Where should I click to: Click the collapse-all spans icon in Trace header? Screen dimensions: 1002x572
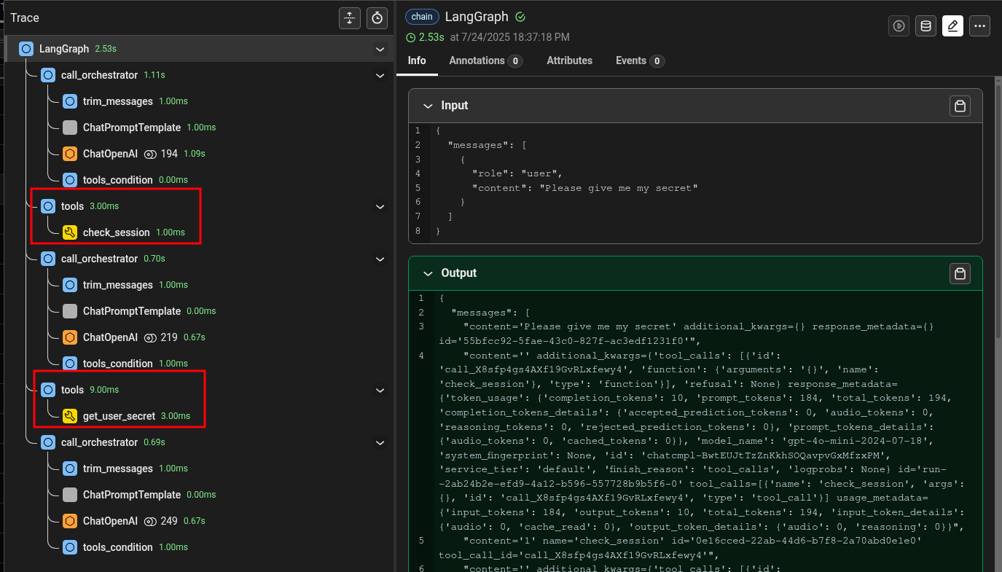pyautogui.click(x=350, y=18)
